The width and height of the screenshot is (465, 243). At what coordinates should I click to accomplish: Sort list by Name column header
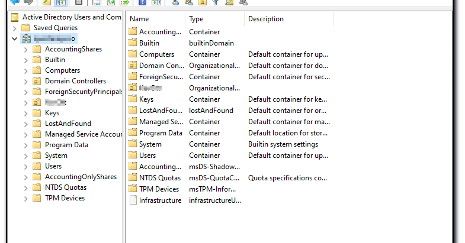tap(156, 19)
